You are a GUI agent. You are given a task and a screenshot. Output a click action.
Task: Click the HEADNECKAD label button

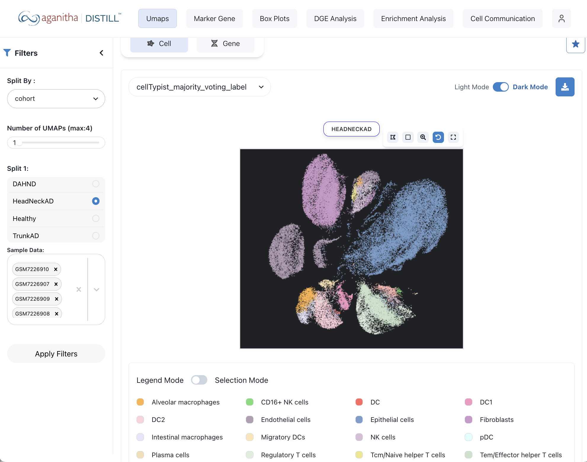pyautogui.click(x=351, y=129)
